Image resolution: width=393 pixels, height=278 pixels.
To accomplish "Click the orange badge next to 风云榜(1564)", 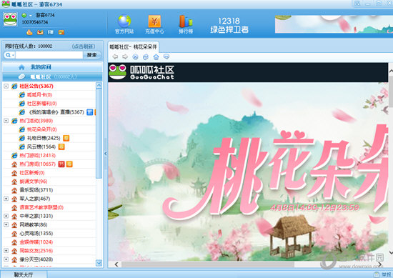I will (x=61, y=147).
